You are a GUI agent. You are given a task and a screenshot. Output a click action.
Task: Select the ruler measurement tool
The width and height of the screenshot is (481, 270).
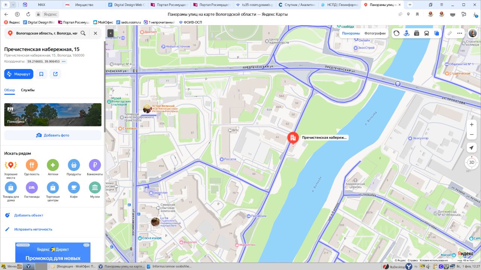click(449, 33)
